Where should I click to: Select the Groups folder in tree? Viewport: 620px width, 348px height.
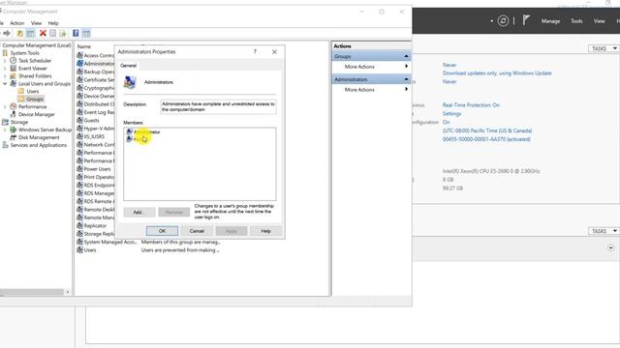(35, 99)
